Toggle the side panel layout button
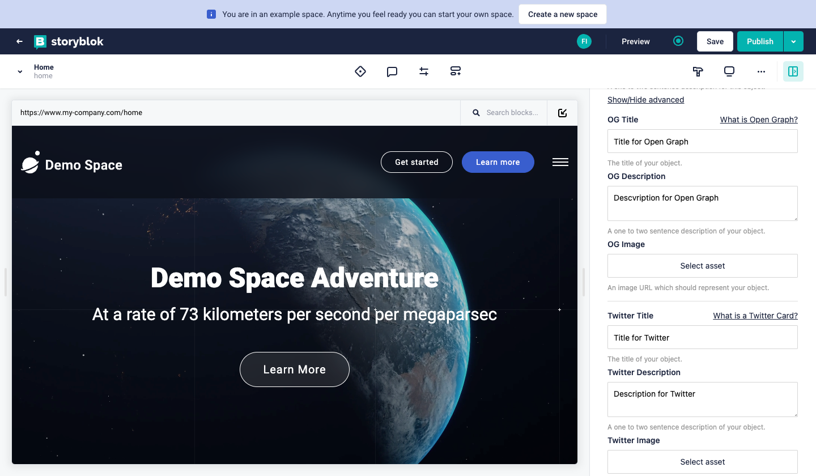This screenshot has height=476, width=816. coord(793,71)
